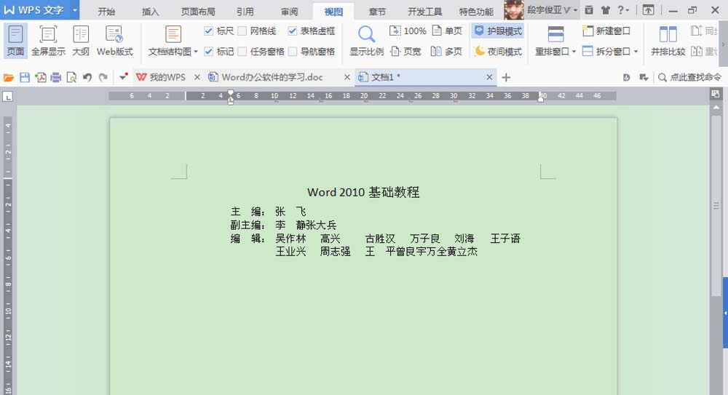728x395 pixels.
Task: Switch to Outline view
Action: click(x=81, y=41)
